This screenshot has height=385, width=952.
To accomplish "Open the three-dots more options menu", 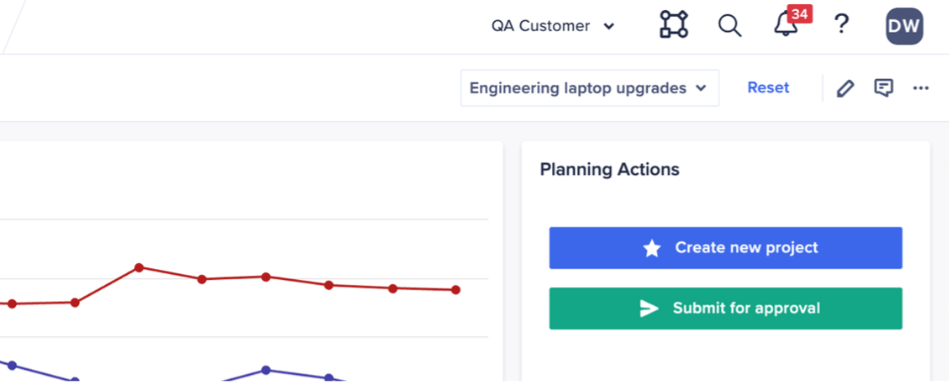I will [x=921, y=87].
